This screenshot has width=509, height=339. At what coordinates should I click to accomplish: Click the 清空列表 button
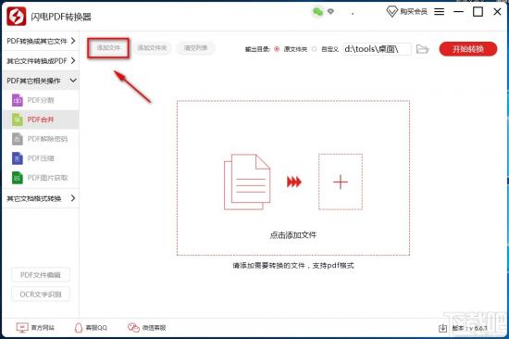click(x=196, y=48)
